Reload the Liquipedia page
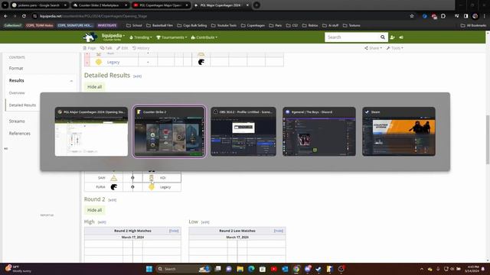The height and width of the screenshot is (275, 490). (x=24, y=16)
